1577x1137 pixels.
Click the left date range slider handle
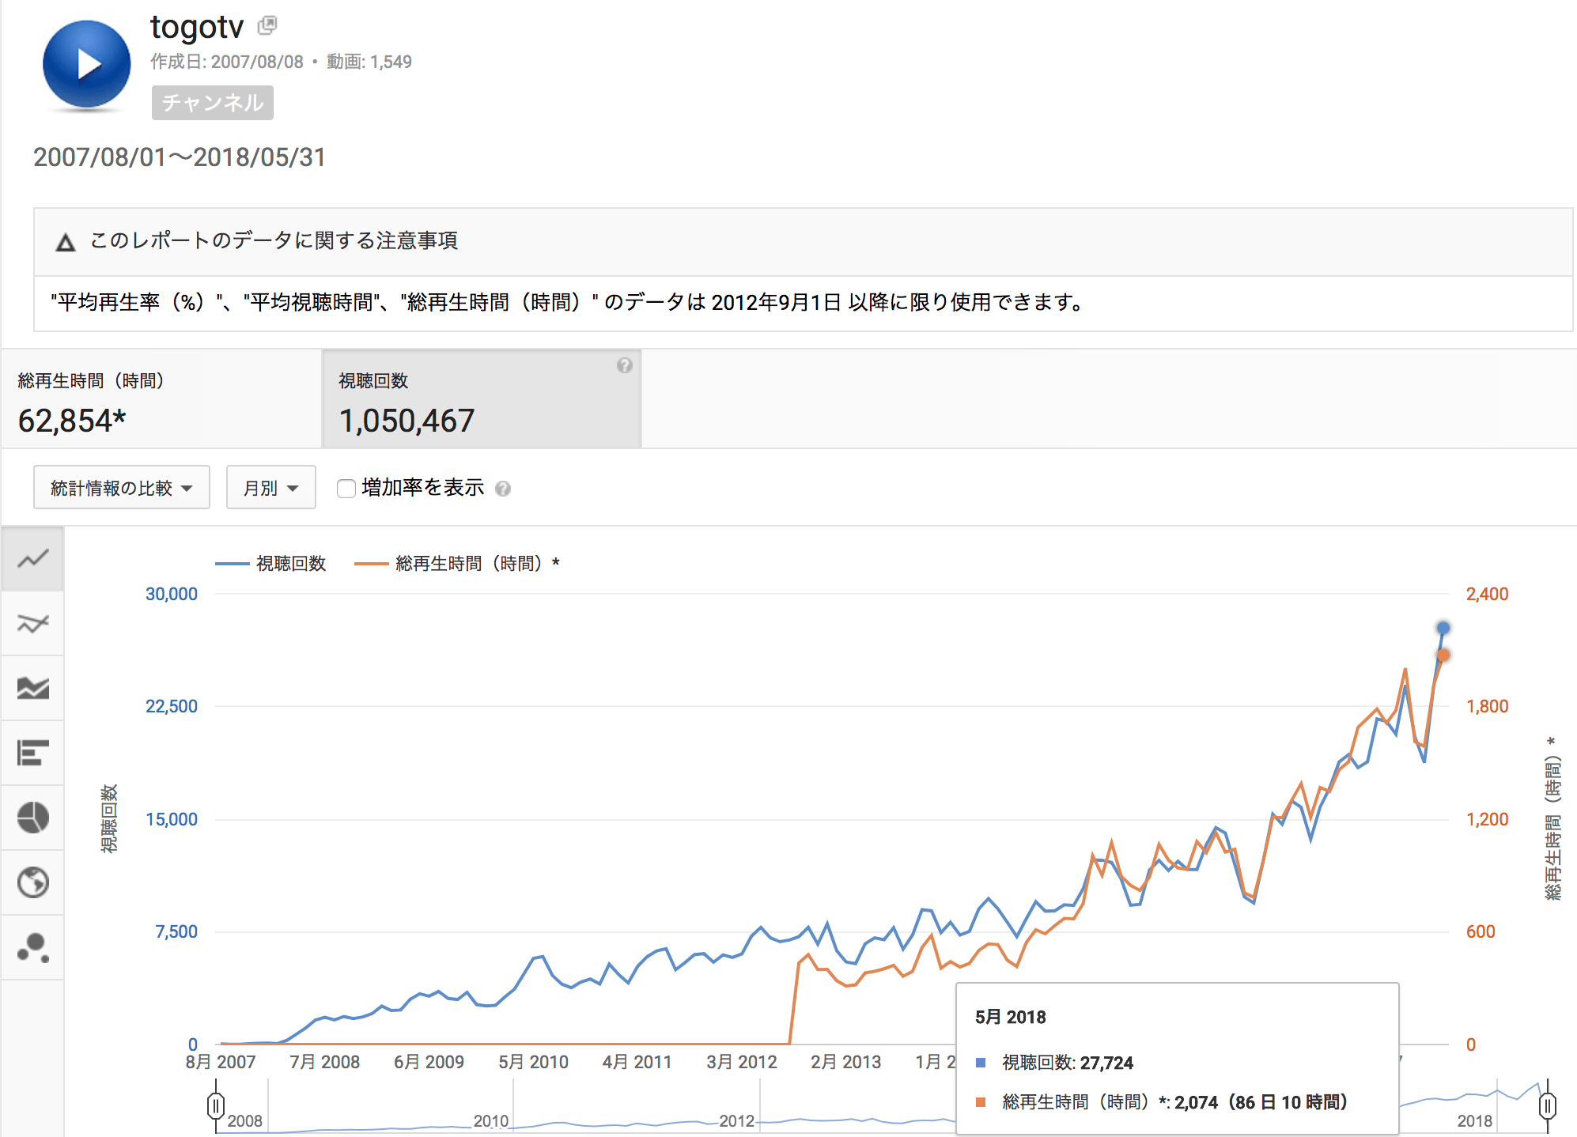pyautogui.click(x=215, y=1105)
